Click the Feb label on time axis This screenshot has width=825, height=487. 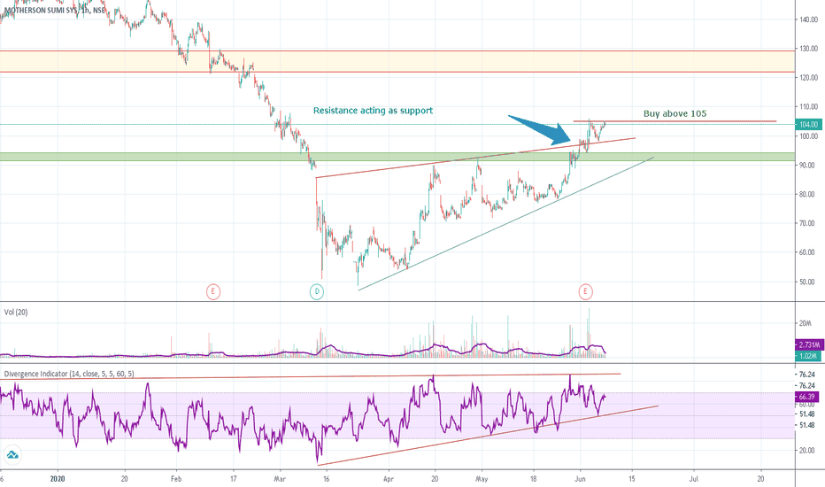tap(176, 479)
